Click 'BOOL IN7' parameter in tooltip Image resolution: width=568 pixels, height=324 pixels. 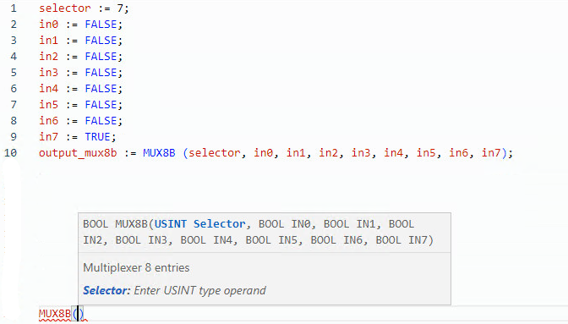tap(401, 240)
